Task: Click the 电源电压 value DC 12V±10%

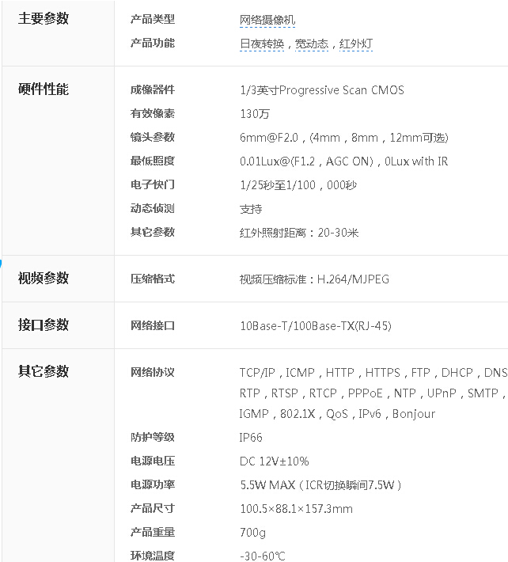Action: pos(274,461)
